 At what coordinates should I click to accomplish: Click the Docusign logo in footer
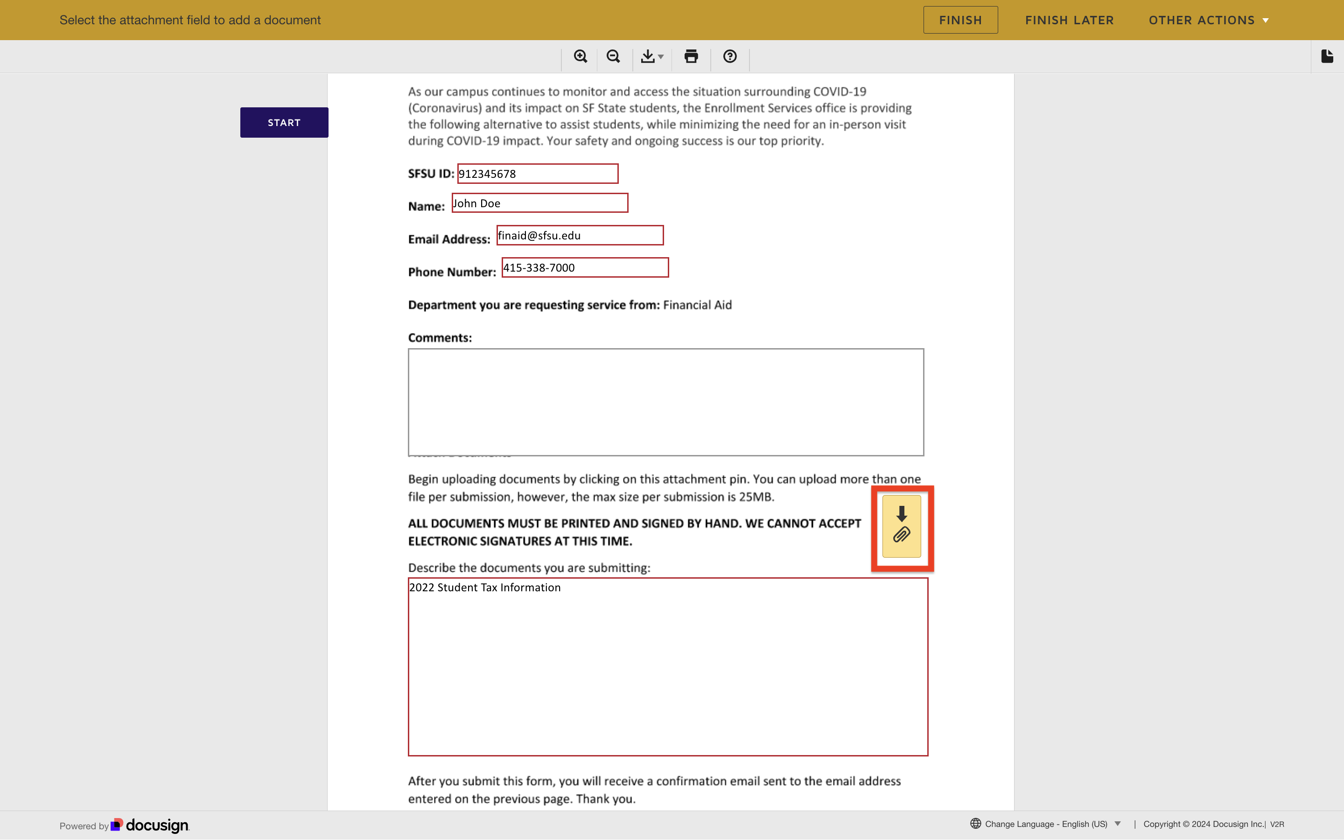tap(150, 825)
